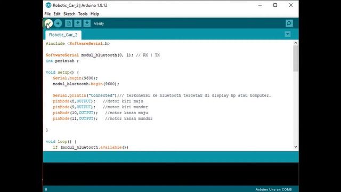Click the 'void loop() {' line
The width and height of the screenshot is (341, 192).
[x=61, y=142]
